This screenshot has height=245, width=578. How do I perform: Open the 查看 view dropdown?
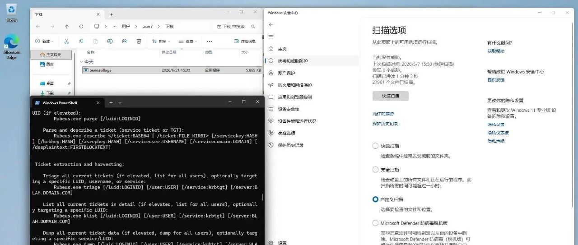click(x=188, y=41)
